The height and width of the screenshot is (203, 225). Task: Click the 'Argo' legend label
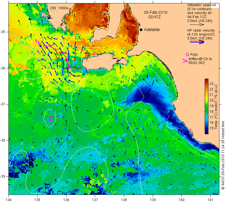pos(194,54)
